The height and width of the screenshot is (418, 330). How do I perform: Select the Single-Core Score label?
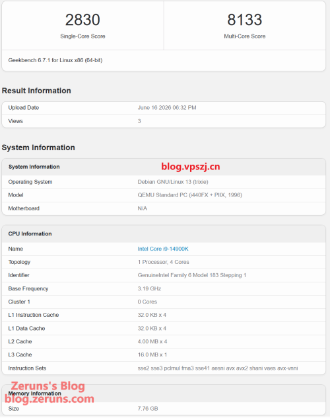[x=82, y=36]
